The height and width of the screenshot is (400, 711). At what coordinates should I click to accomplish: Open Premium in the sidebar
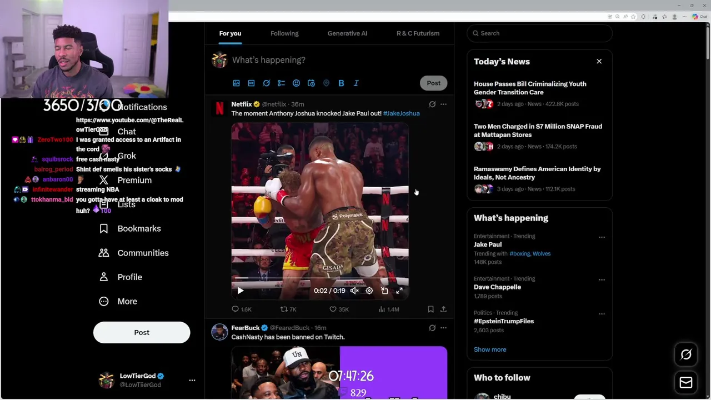point(125,180)
